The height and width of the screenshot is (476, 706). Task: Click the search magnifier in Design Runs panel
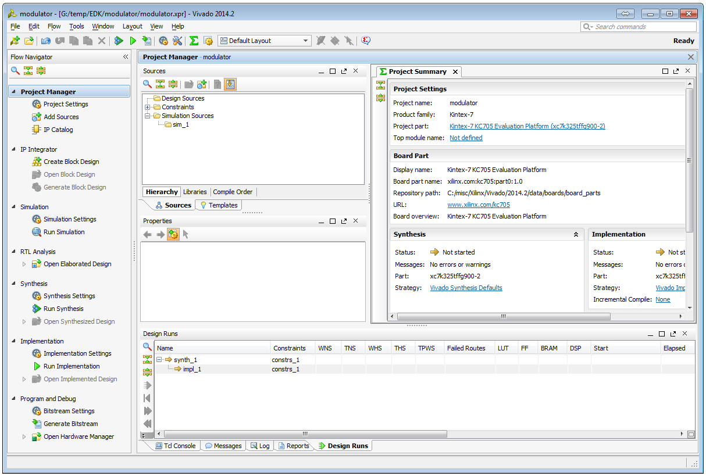(x=148, y=347)
